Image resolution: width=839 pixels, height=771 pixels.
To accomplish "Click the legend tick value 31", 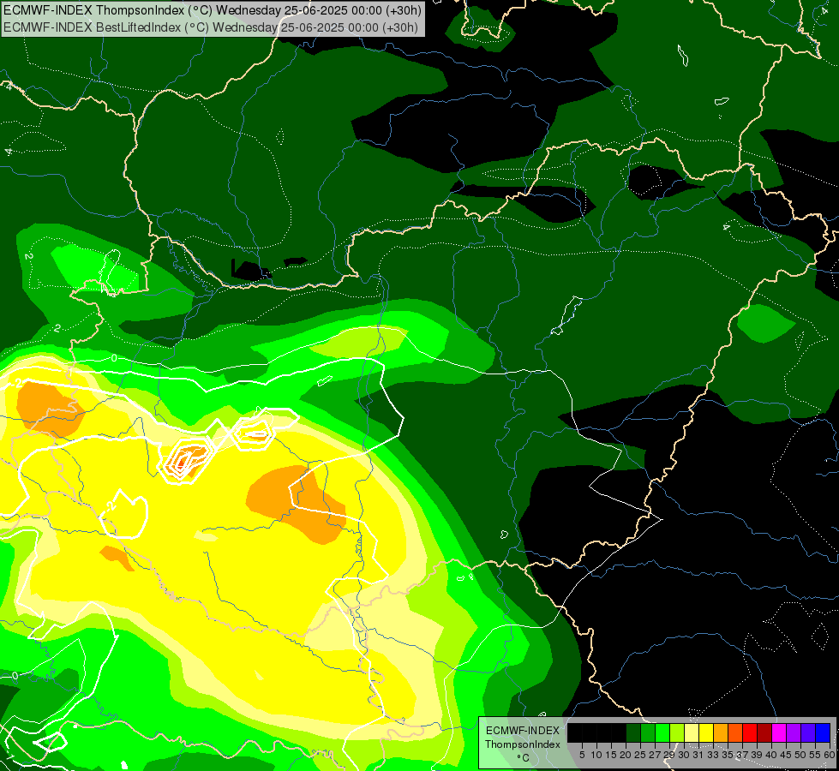I will point(698,755).
